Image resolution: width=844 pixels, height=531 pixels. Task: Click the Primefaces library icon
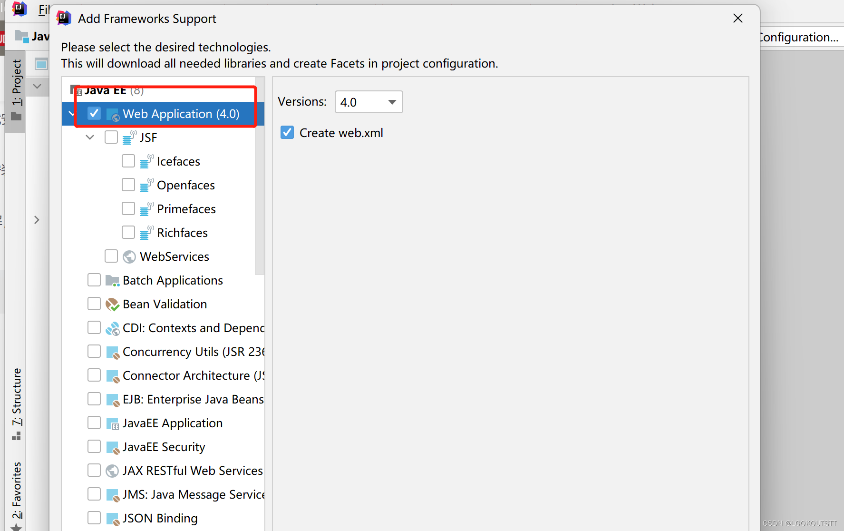[146, 209]
